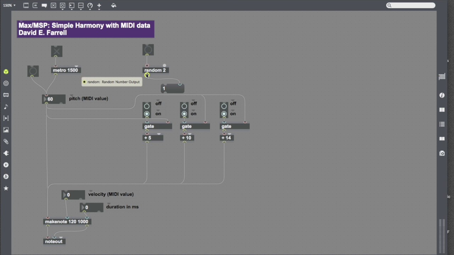Select the metro 1500 object

pyautogui.click(x=65, y=70)
